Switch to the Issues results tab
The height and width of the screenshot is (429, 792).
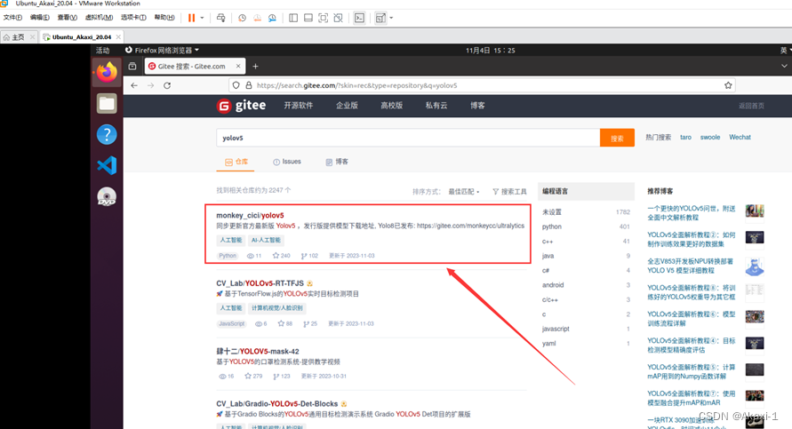coord(287,162)
